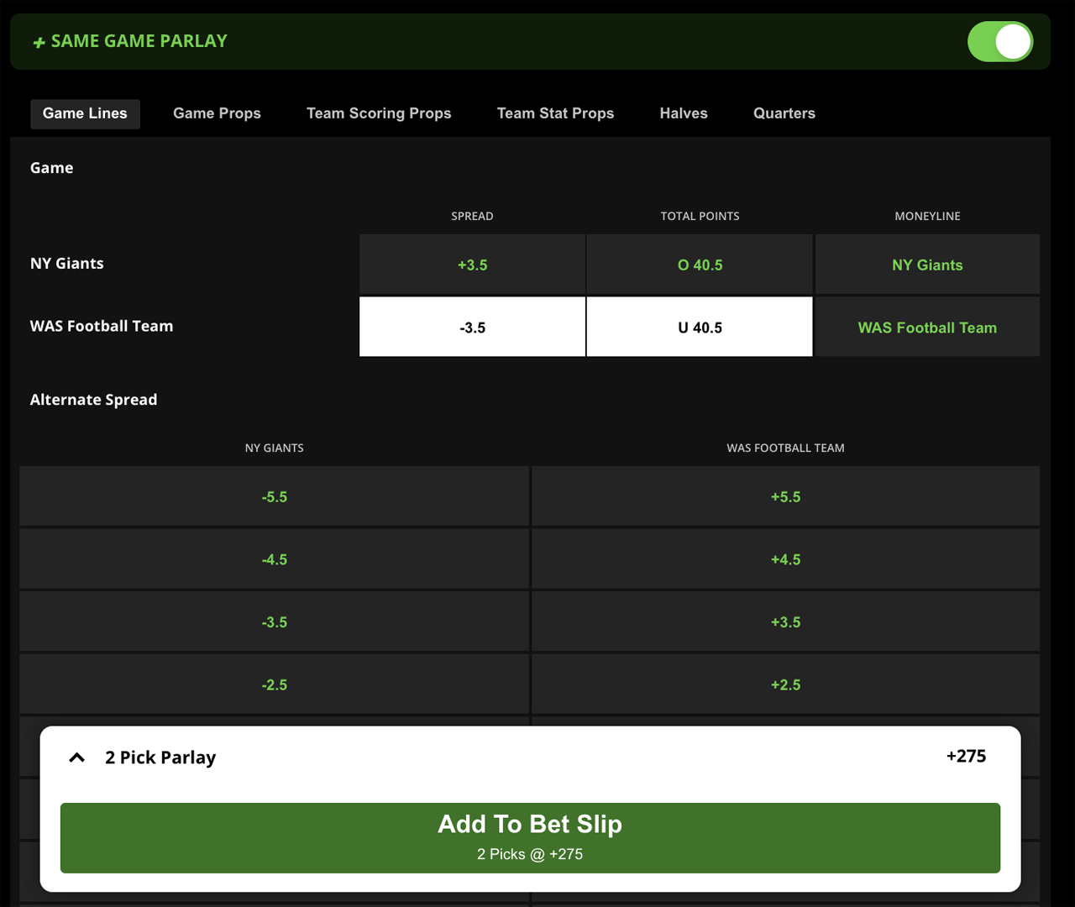Expand the 2 Pick Parlay chevron

click(x=76, y=758)
